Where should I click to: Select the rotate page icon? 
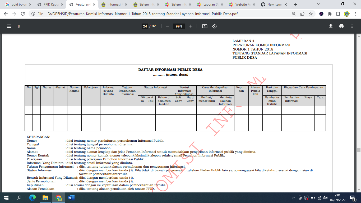point(214,26)
